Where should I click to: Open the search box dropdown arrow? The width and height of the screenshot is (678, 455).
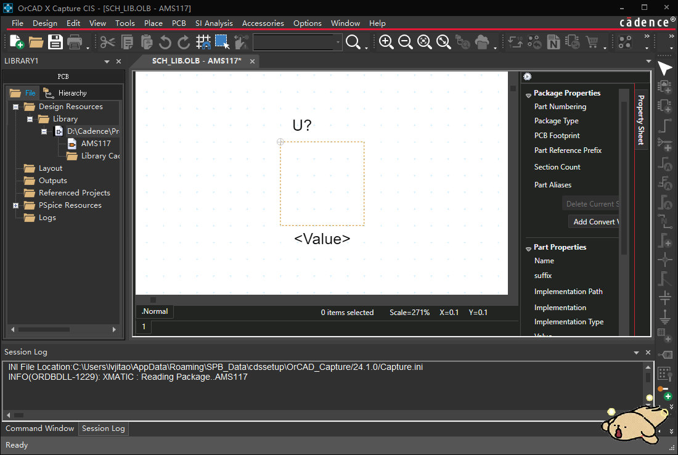pos(338,42)
